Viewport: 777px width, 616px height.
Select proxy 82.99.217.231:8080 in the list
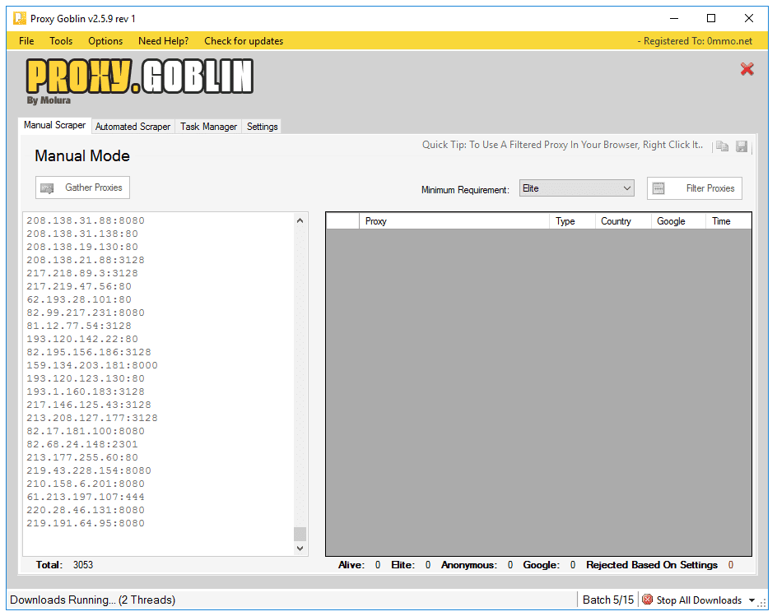(x=86, y=313)
